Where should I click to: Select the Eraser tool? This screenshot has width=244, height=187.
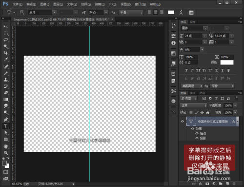click(6, 93)
